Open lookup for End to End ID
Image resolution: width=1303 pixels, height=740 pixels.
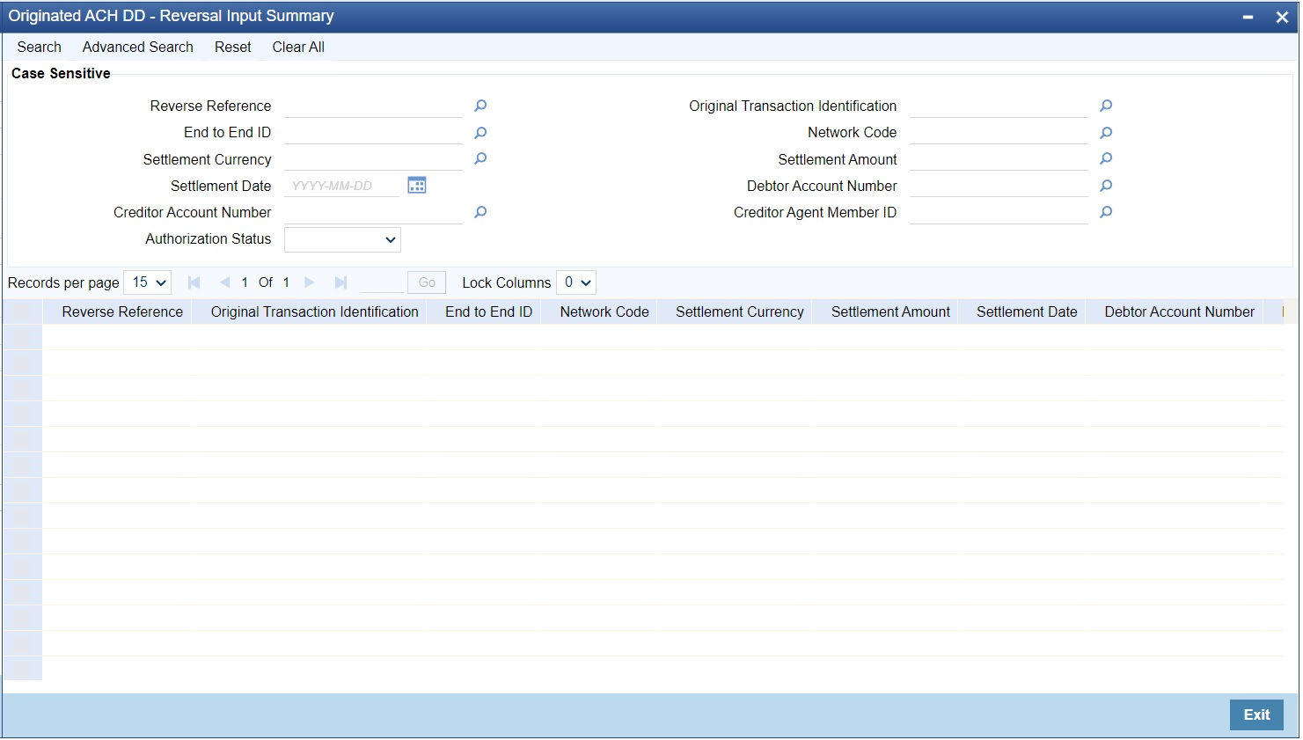[x=480, y=133]
